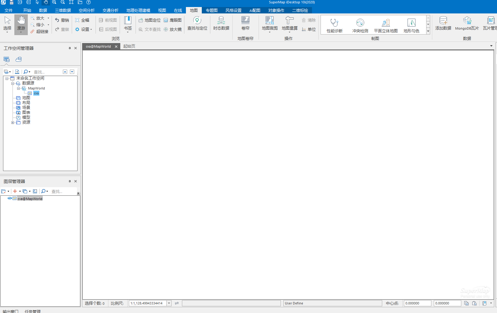
Task: Open the 任务管理 bottom tab
Action: [x=33, y=311]
